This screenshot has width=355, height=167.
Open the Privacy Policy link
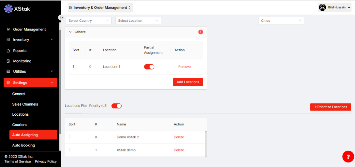46,161
